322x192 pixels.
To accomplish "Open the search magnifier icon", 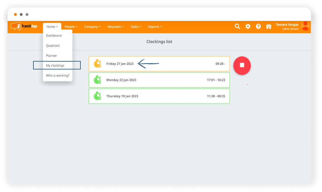I will (237, 26).
